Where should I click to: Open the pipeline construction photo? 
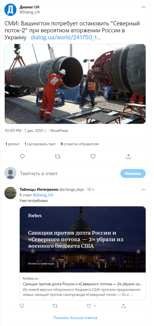(75, 84)
